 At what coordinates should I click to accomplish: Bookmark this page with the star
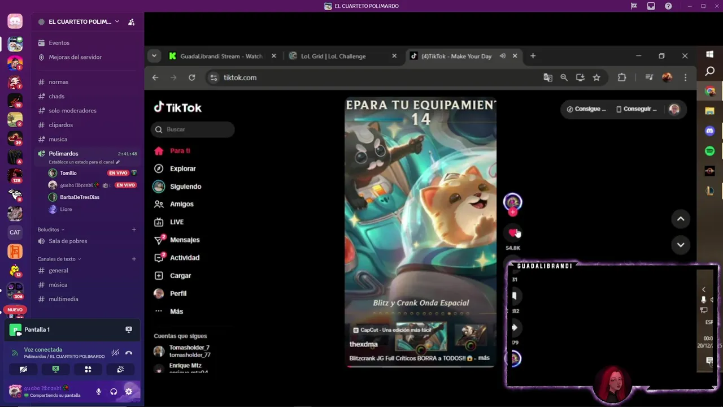tap(596, 77)
